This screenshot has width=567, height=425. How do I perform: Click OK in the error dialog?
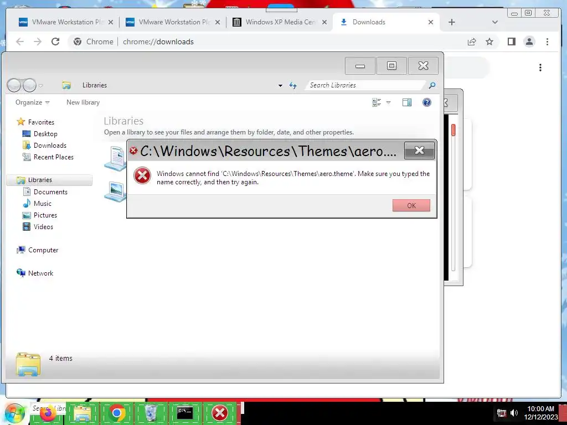[411, 205]
